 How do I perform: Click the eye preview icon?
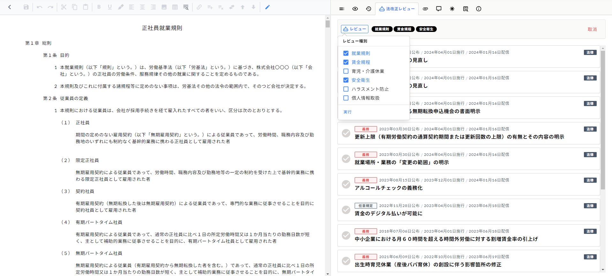355,9
